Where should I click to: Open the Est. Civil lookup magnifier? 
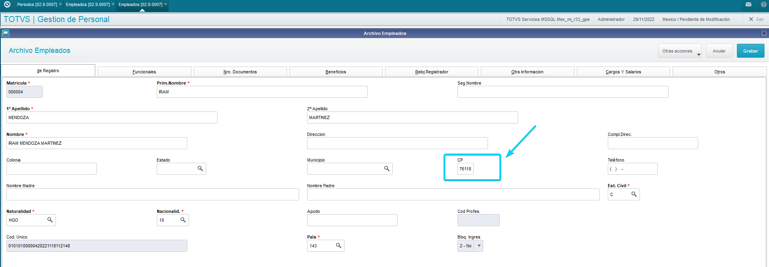point(634,194)
